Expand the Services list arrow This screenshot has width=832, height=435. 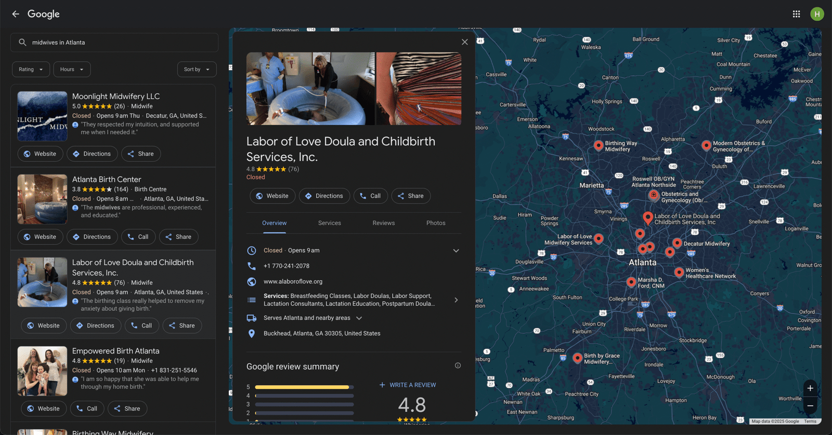(456, 300)
